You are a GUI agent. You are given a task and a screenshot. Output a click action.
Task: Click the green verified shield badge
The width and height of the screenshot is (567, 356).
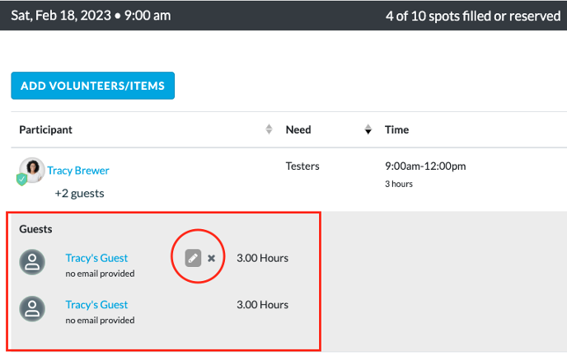(21, 180)
